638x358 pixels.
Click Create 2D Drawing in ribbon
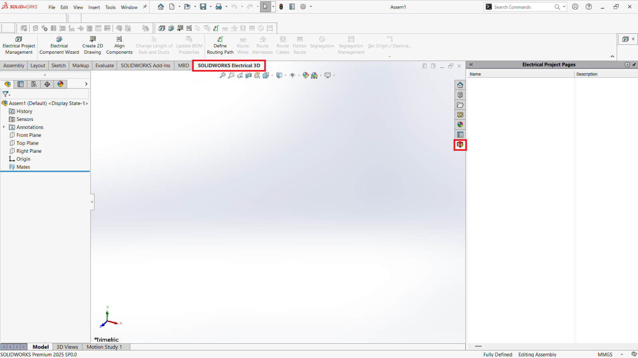coord(93,45)
